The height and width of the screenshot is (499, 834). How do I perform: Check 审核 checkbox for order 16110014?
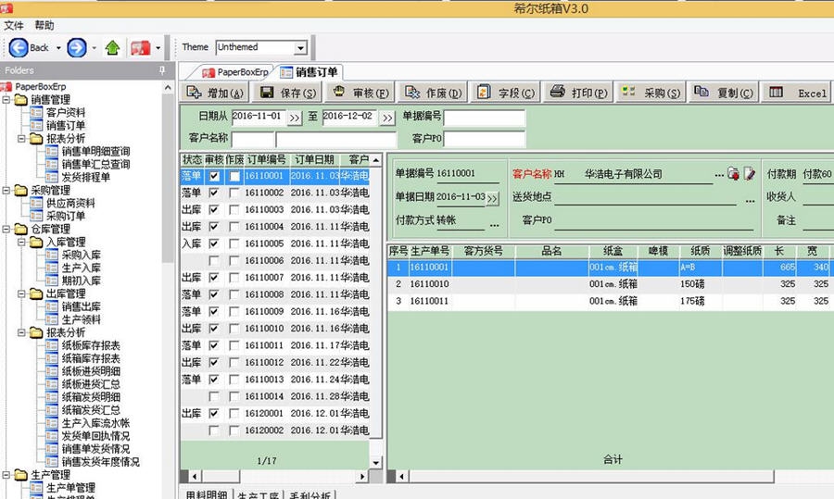214,396
